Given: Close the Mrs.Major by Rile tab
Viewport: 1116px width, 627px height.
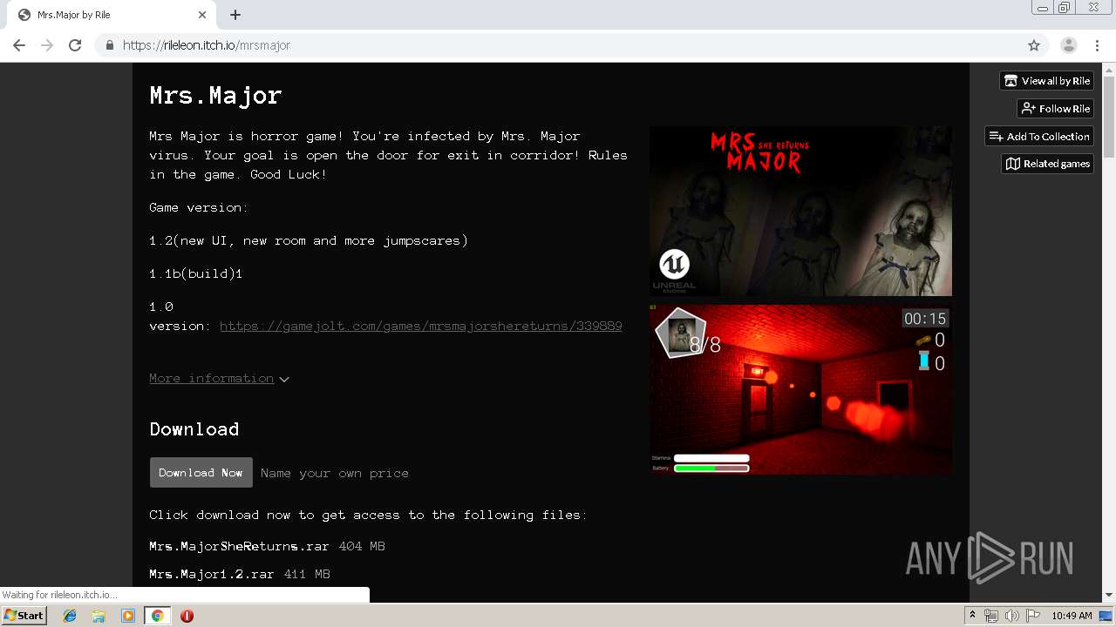Looking at the screenshot, I should (202, 15).
